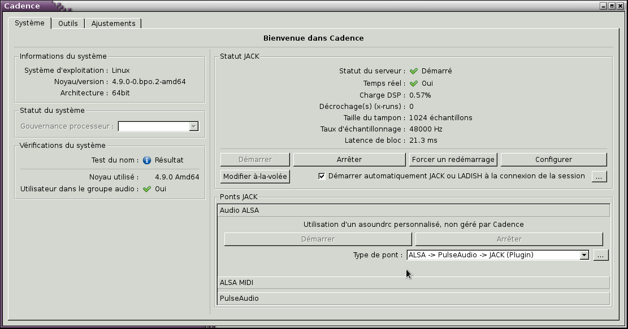Viewport: 628px width, 329px height.
Task: Click the 21.3 ms latency value
Action: tap(423, 141)
